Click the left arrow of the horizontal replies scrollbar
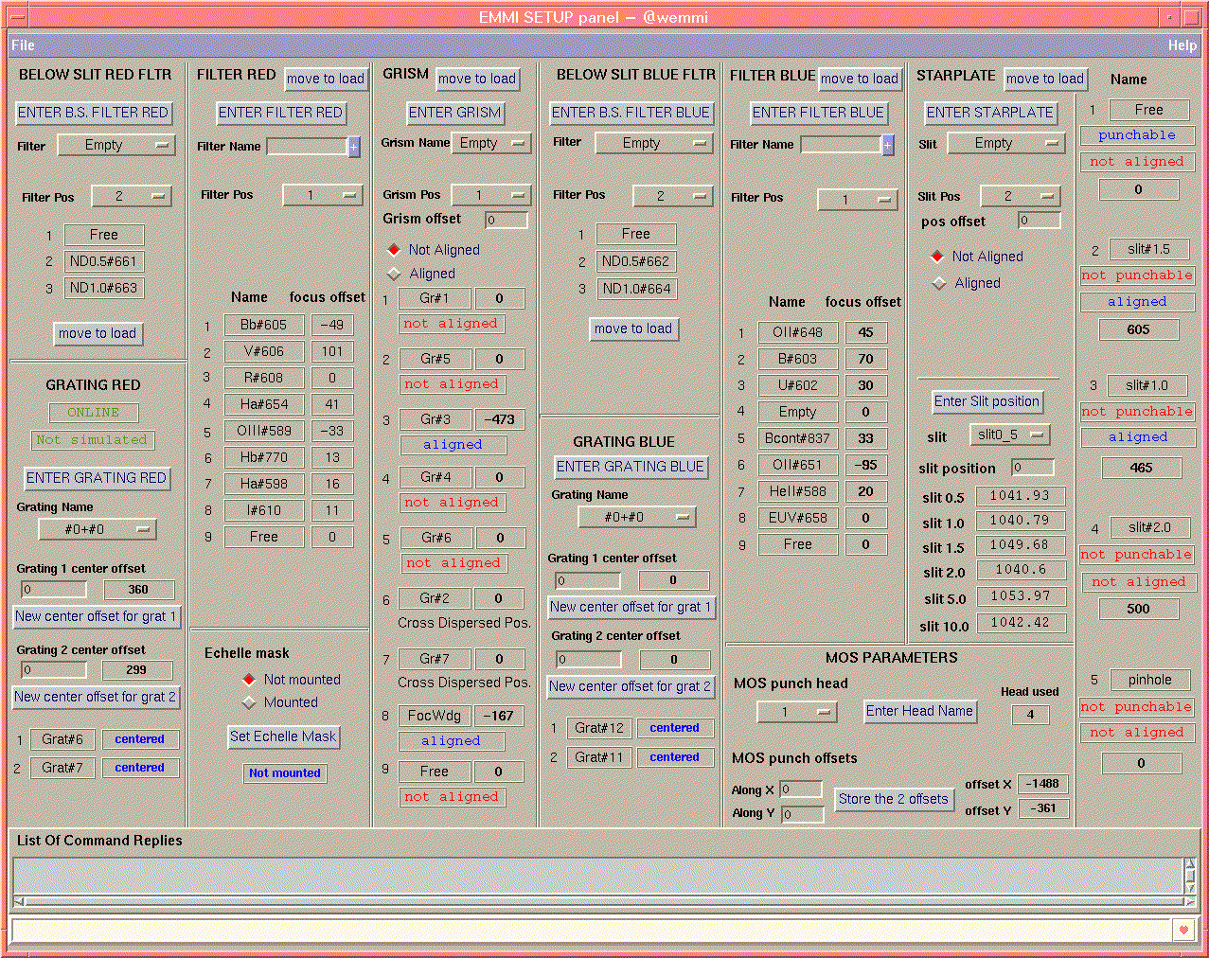This screenshot has height=958, width=1209. click(19, 901)
